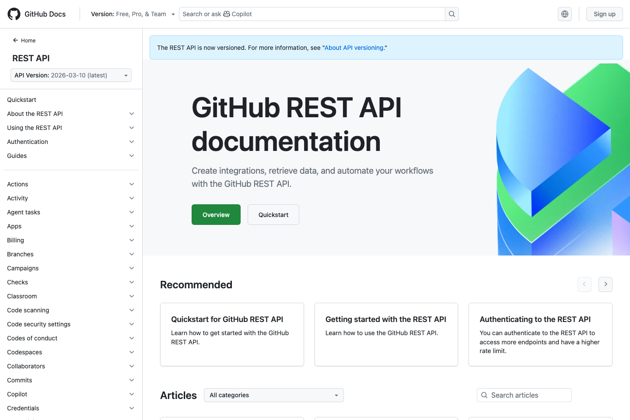Click the left carousel arrow in Recommended
Viewport: 630px width, 420px height.
pyautogui.click(x=584, y=284)
